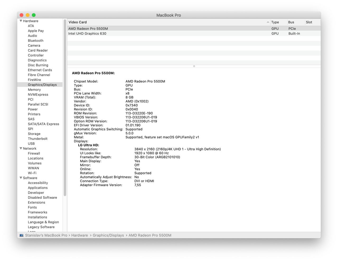Viewport: 338px width, 261px height.
Task: Select Frameworks under Software
Action: click(x=37, y=212)
